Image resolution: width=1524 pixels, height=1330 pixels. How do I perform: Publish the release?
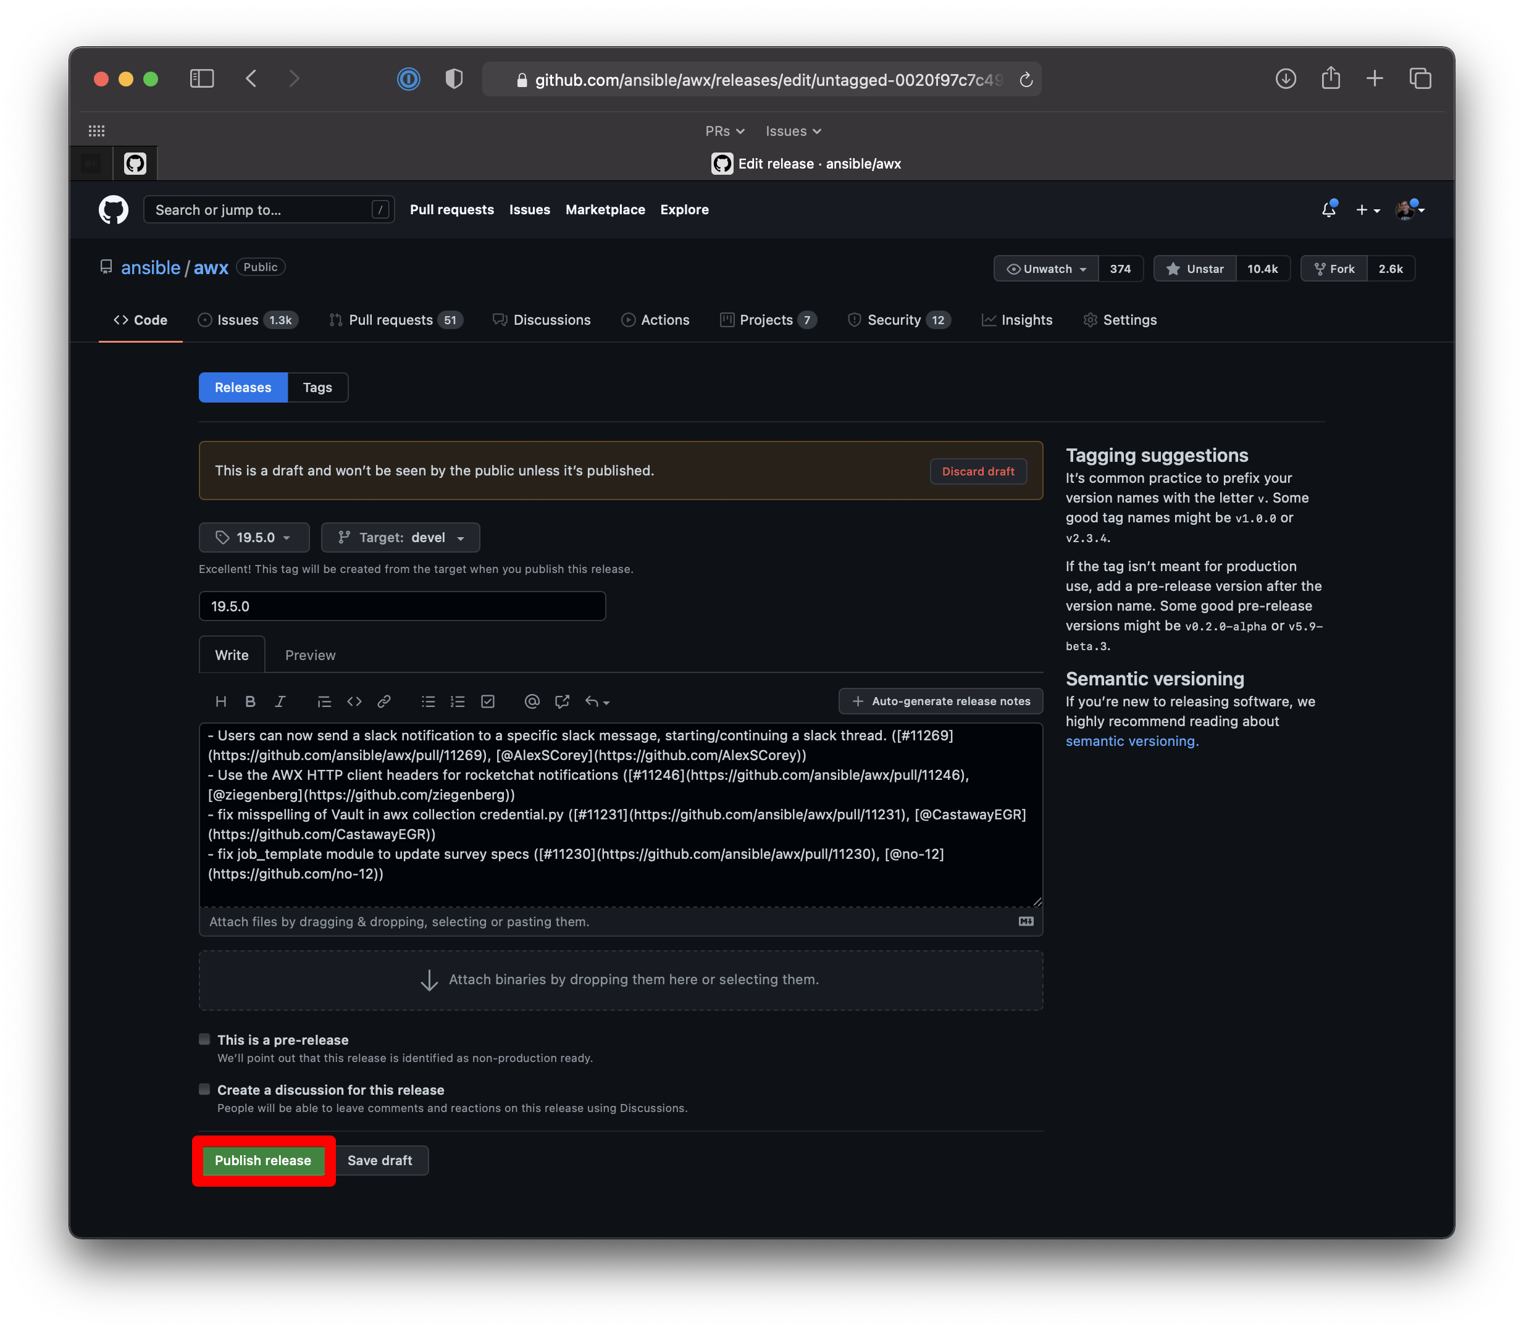(263, 1160)
